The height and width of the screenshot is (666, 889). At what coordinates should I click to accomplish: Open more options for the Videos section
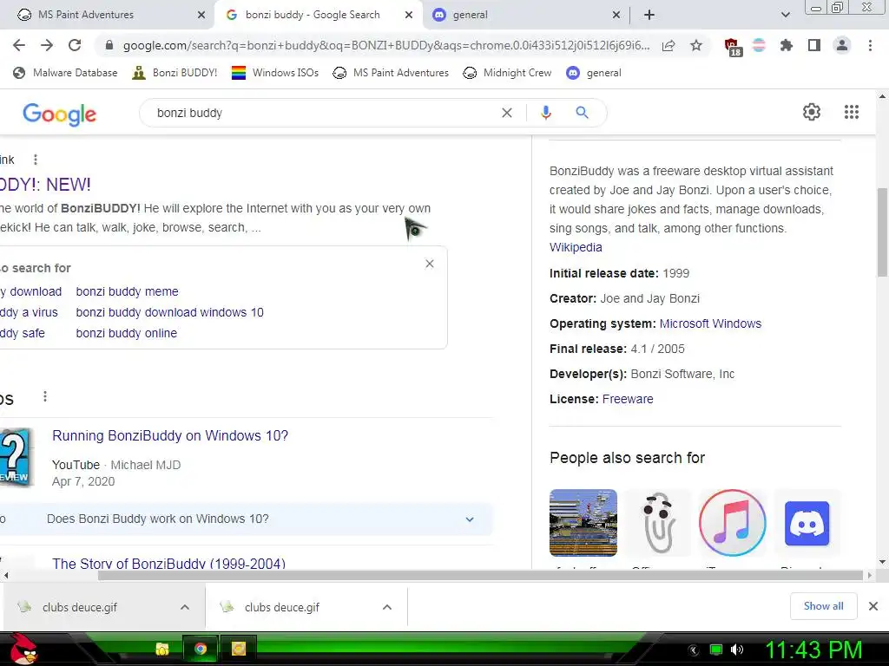pos(45,396)
